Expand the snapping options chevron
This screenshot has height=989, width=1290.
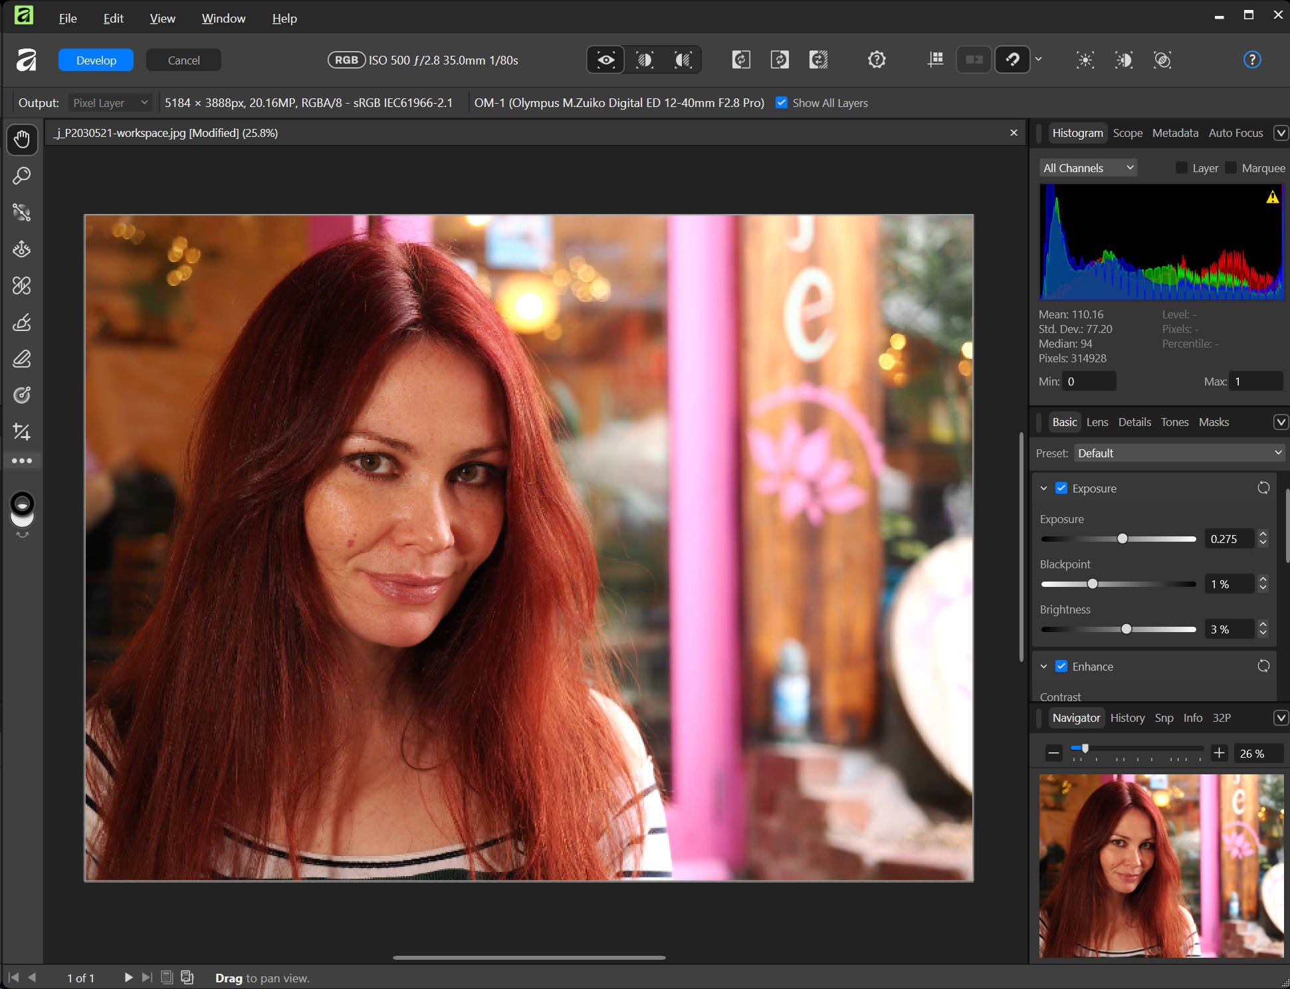1038,60
